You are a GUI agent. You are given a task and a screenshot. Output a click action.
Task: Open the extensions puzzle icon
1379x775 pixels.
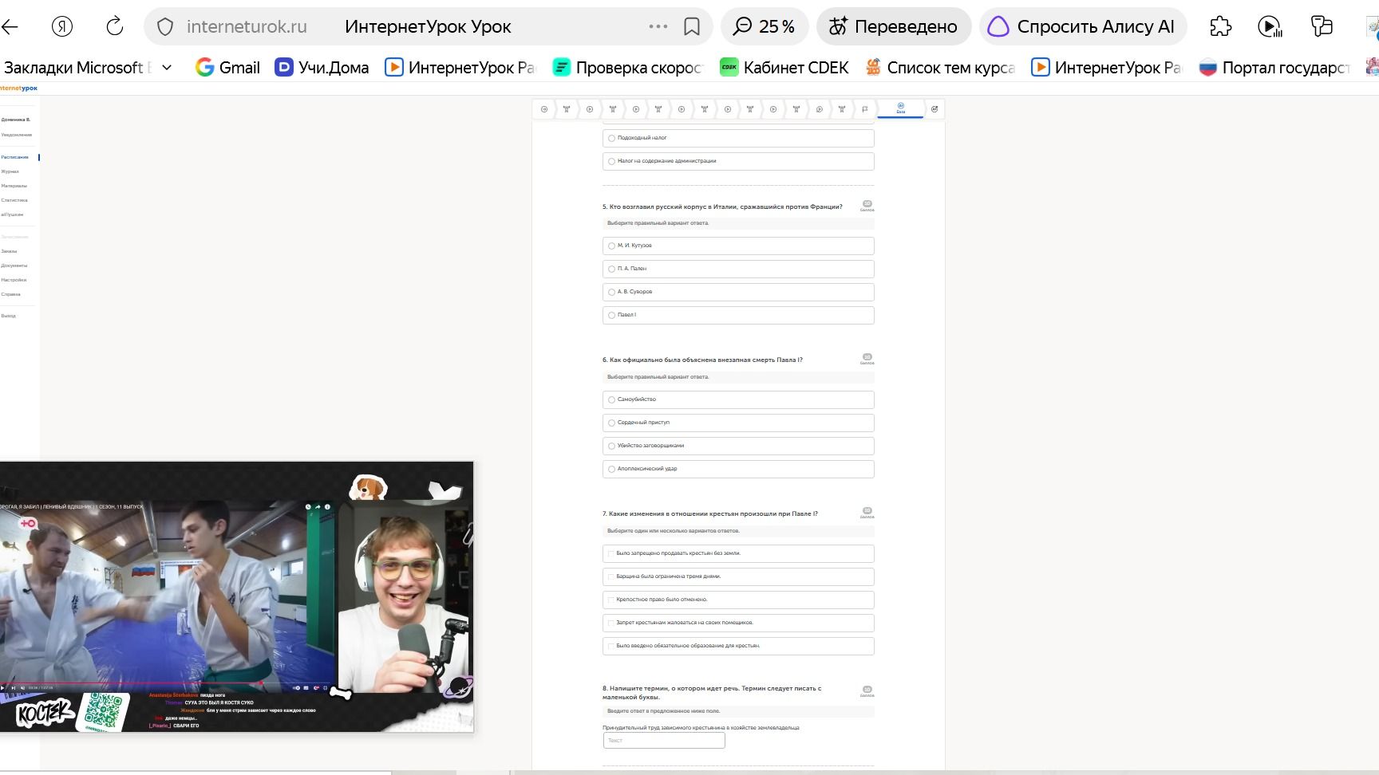point(1221,26)
